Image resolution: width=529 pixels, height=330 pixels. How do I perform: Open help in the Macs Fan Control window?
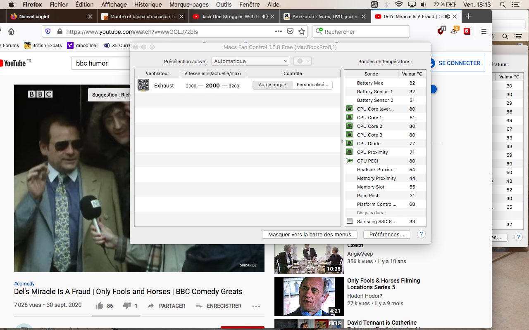click(x=421, y=234)
